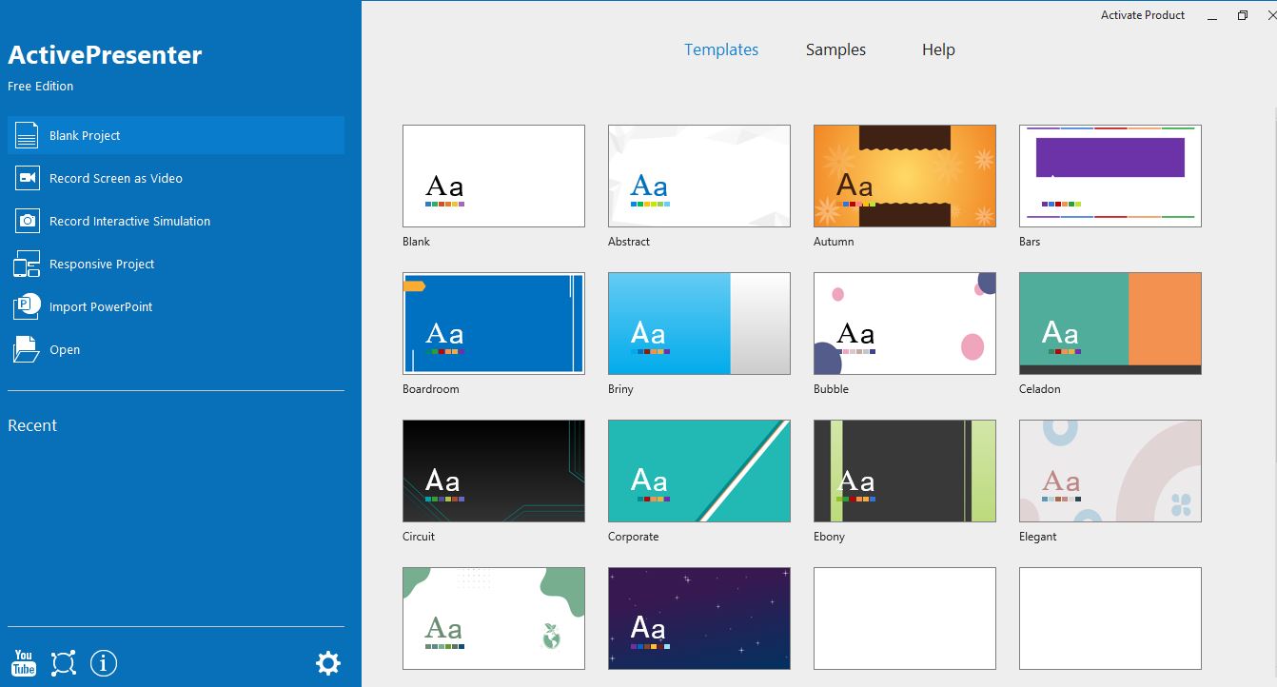1277x687 pixels.
Task: Click the Bars template name
Action: coord(1030,242)
